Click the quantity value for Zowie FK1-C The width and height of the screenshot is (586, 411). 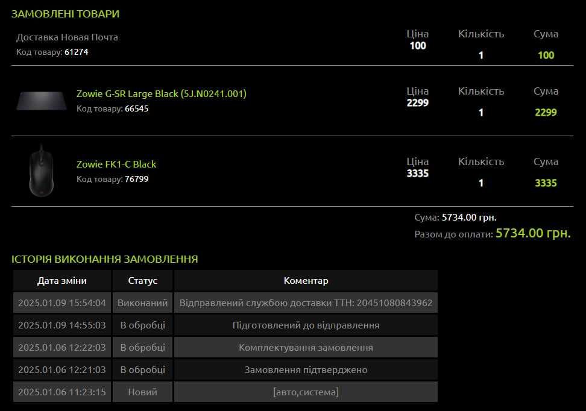click(481, 183)
